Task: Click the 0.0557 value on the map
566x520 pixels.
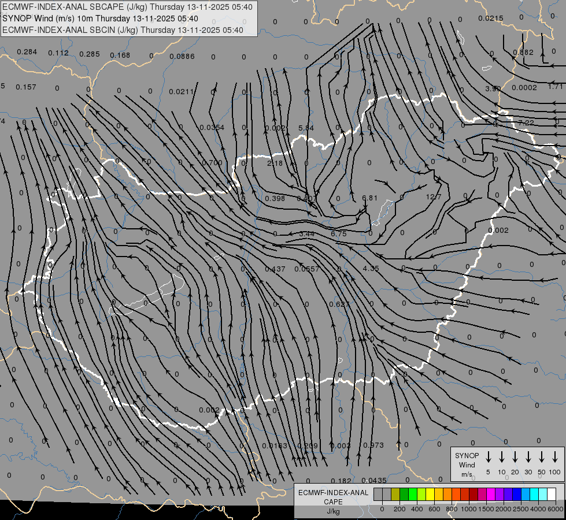Action: coord(307,269)
